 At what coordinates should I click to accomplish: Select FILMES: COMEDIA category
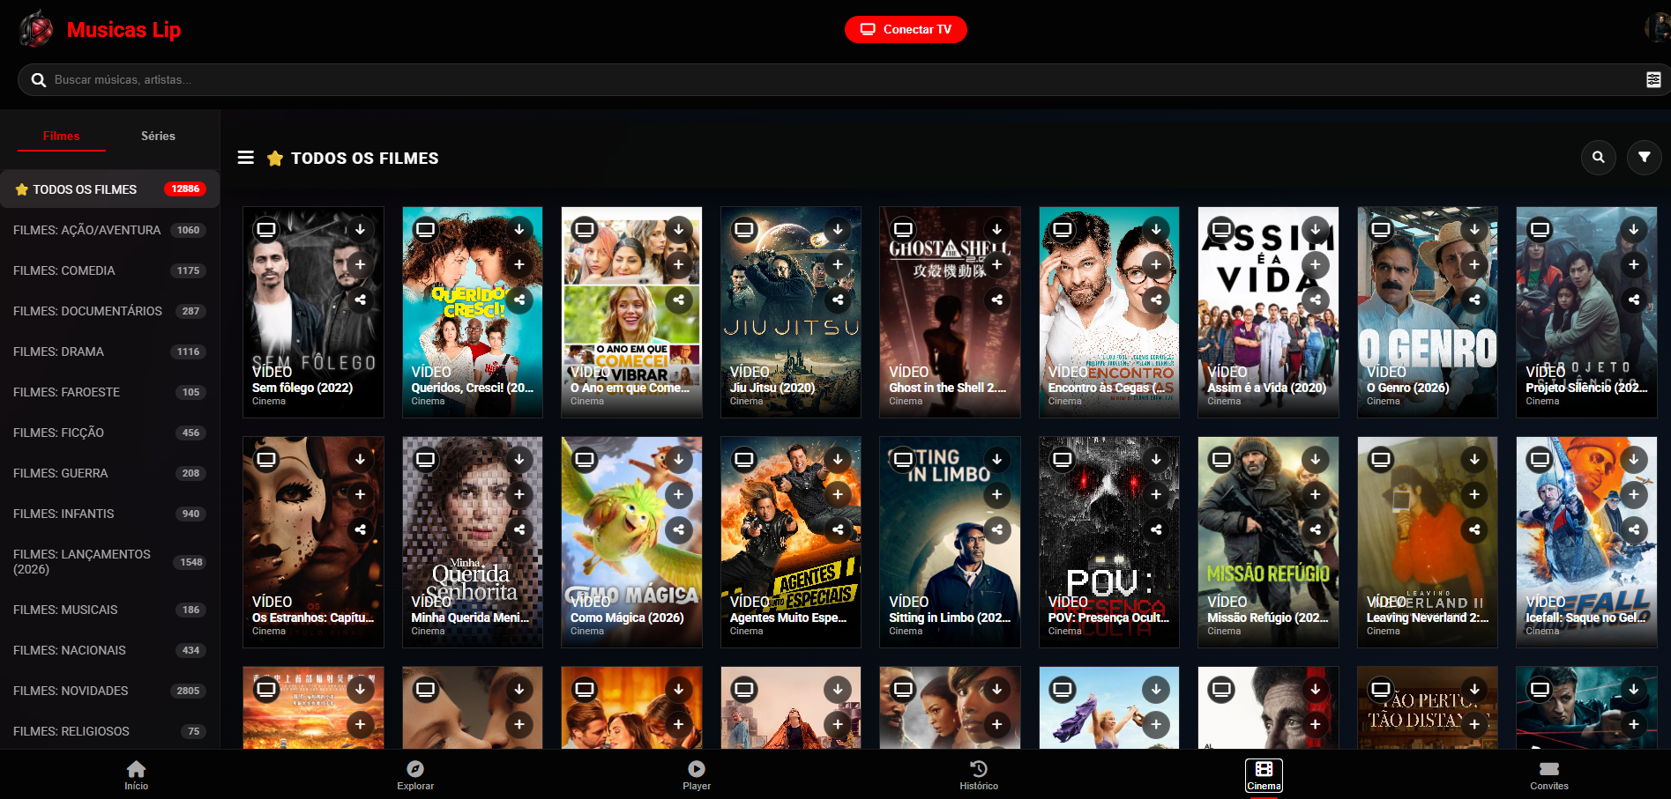109,270
